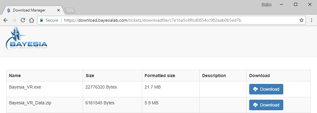Click the address bar URL
The width and height of the screenshot is (317, 113).
tap(153, 20)
